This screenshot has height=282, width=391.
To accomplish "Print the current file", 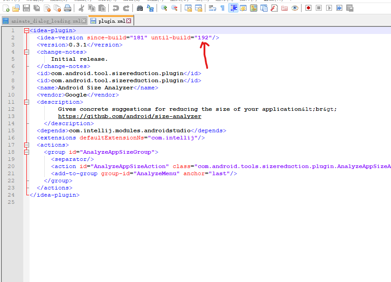I will pos(67,8).
